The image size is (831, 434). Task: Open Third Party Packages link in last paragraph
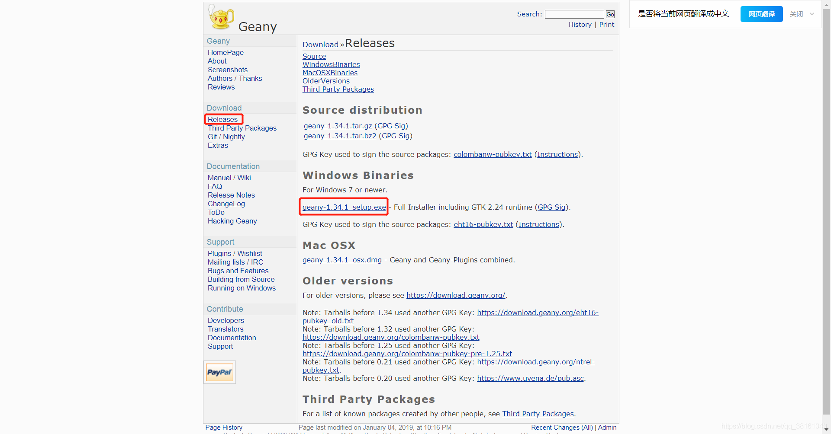click(538, 414)
